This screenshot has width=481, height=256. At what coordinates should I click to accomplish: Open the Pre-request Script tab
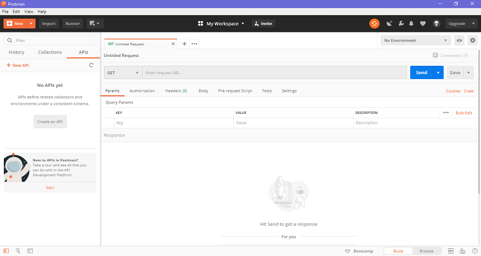[x=235, y=91]
